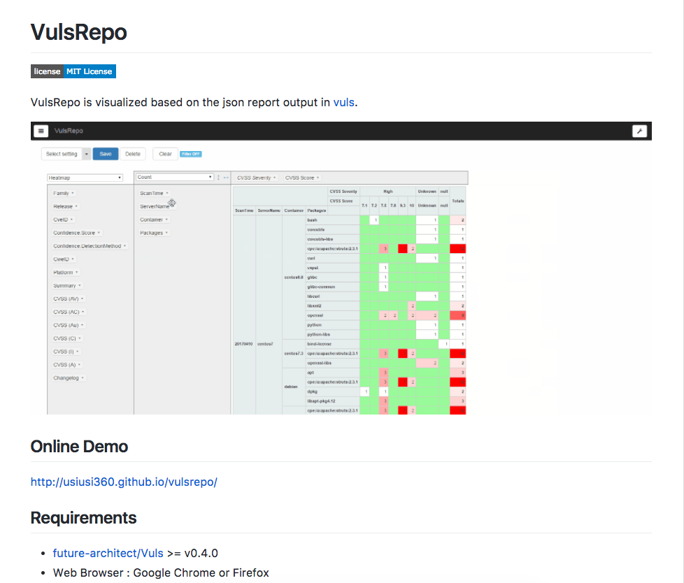Follow the future-architect/Vuls link

(108, 553)
